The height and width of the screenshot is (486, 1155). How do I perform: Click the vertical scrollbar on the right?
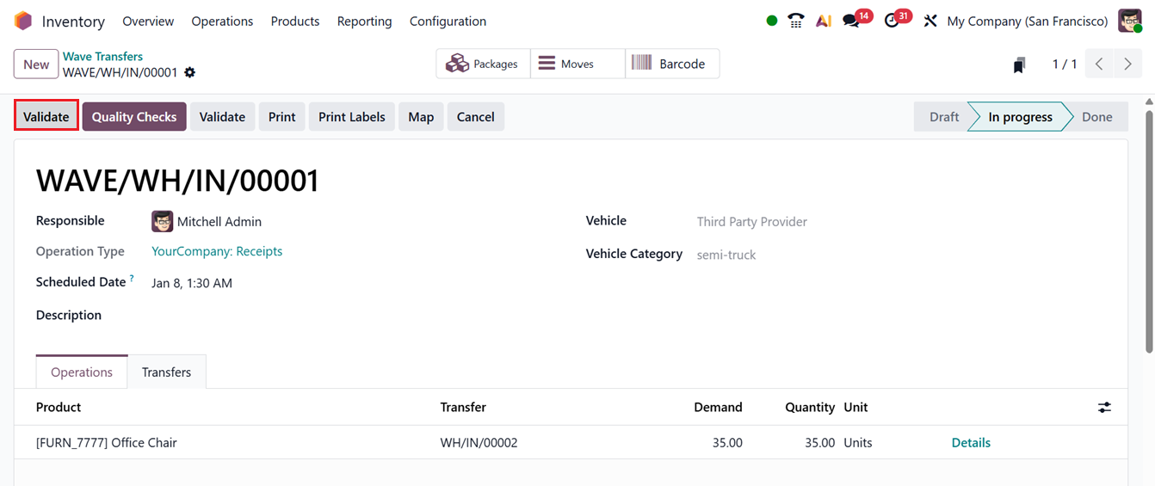(x=1150, y=224)
